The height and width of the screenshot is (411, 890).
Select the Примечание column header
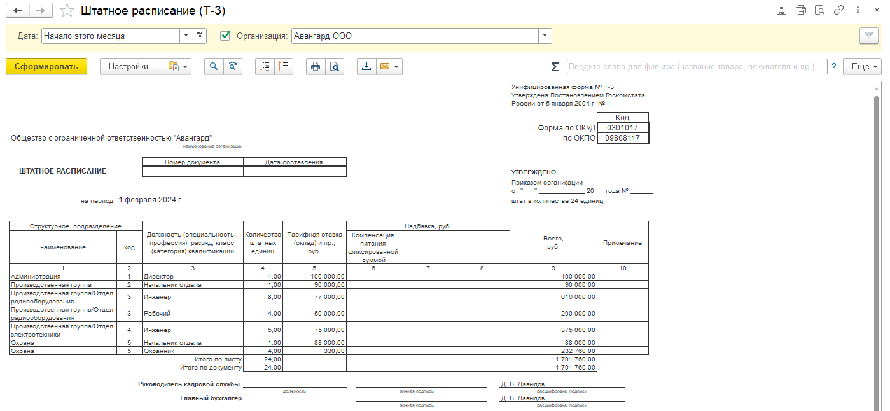coord(623,242)
